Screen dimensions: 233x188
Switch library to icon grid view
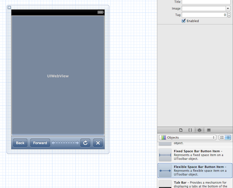pos(222,138)
